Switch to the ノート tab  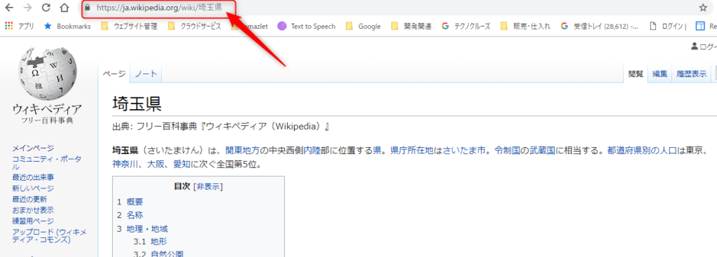[x=146, y=74]
